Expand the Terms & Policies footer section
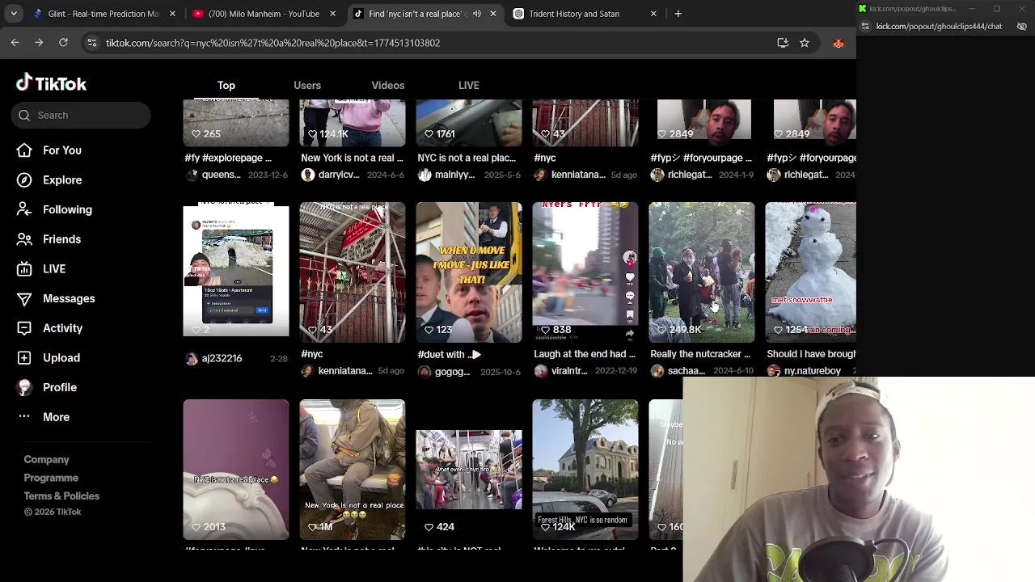This screenshot has height=582, width=1035. click(61, 496)
